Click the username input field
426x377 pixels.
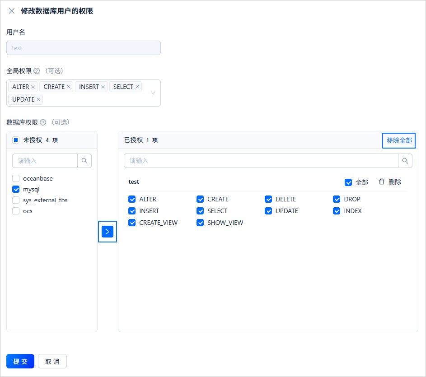click(83, 48)
